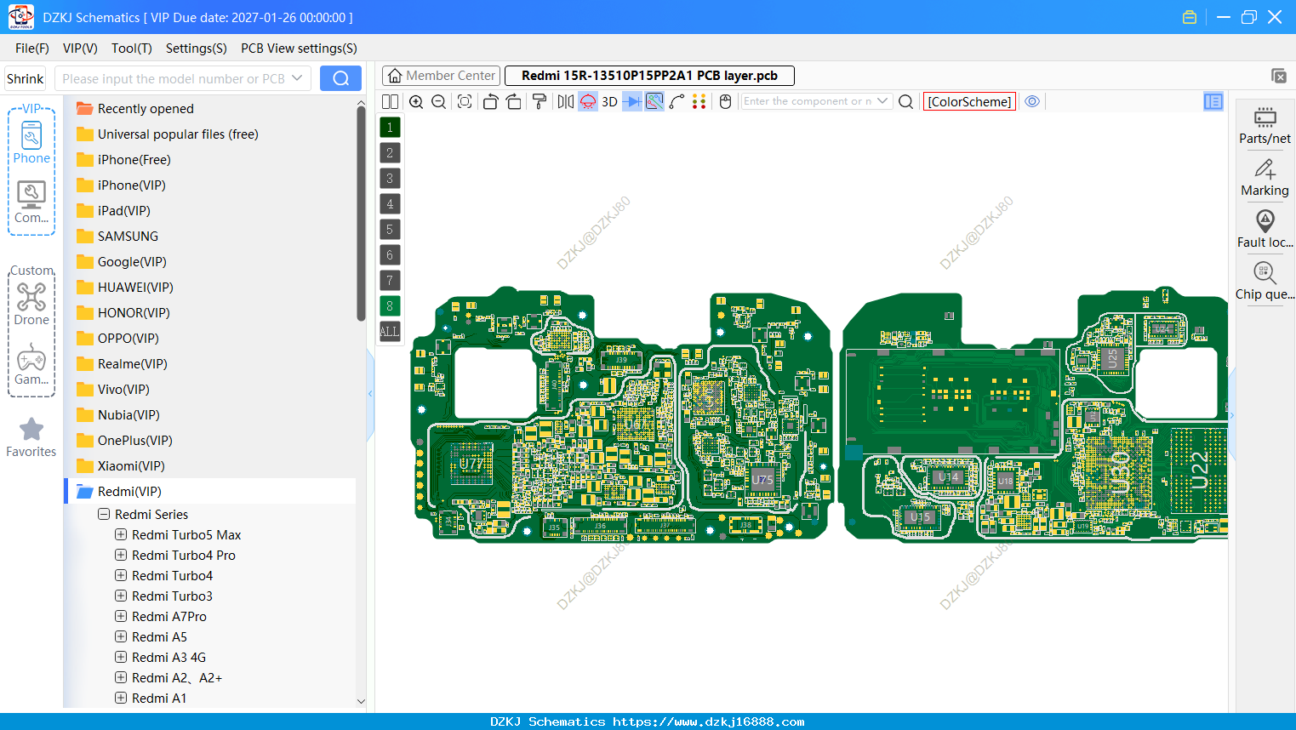Open the Drone category
The height and width of the screenshot is (730, 1296).
(31, 304)
